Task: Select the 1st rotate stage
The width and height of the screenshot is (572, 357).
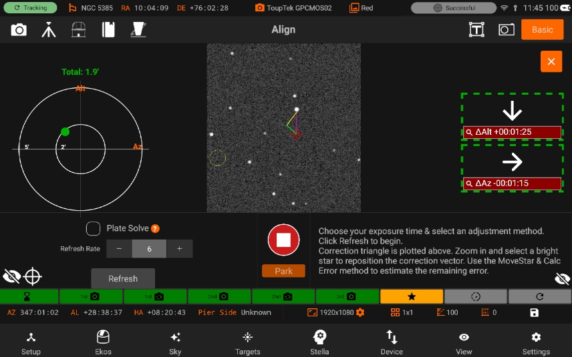Action: tap(156, 296)
